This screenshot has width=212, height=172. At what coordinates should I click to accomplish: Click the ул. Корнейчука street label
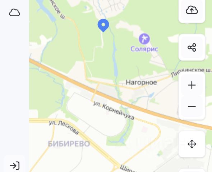[114, 110]
